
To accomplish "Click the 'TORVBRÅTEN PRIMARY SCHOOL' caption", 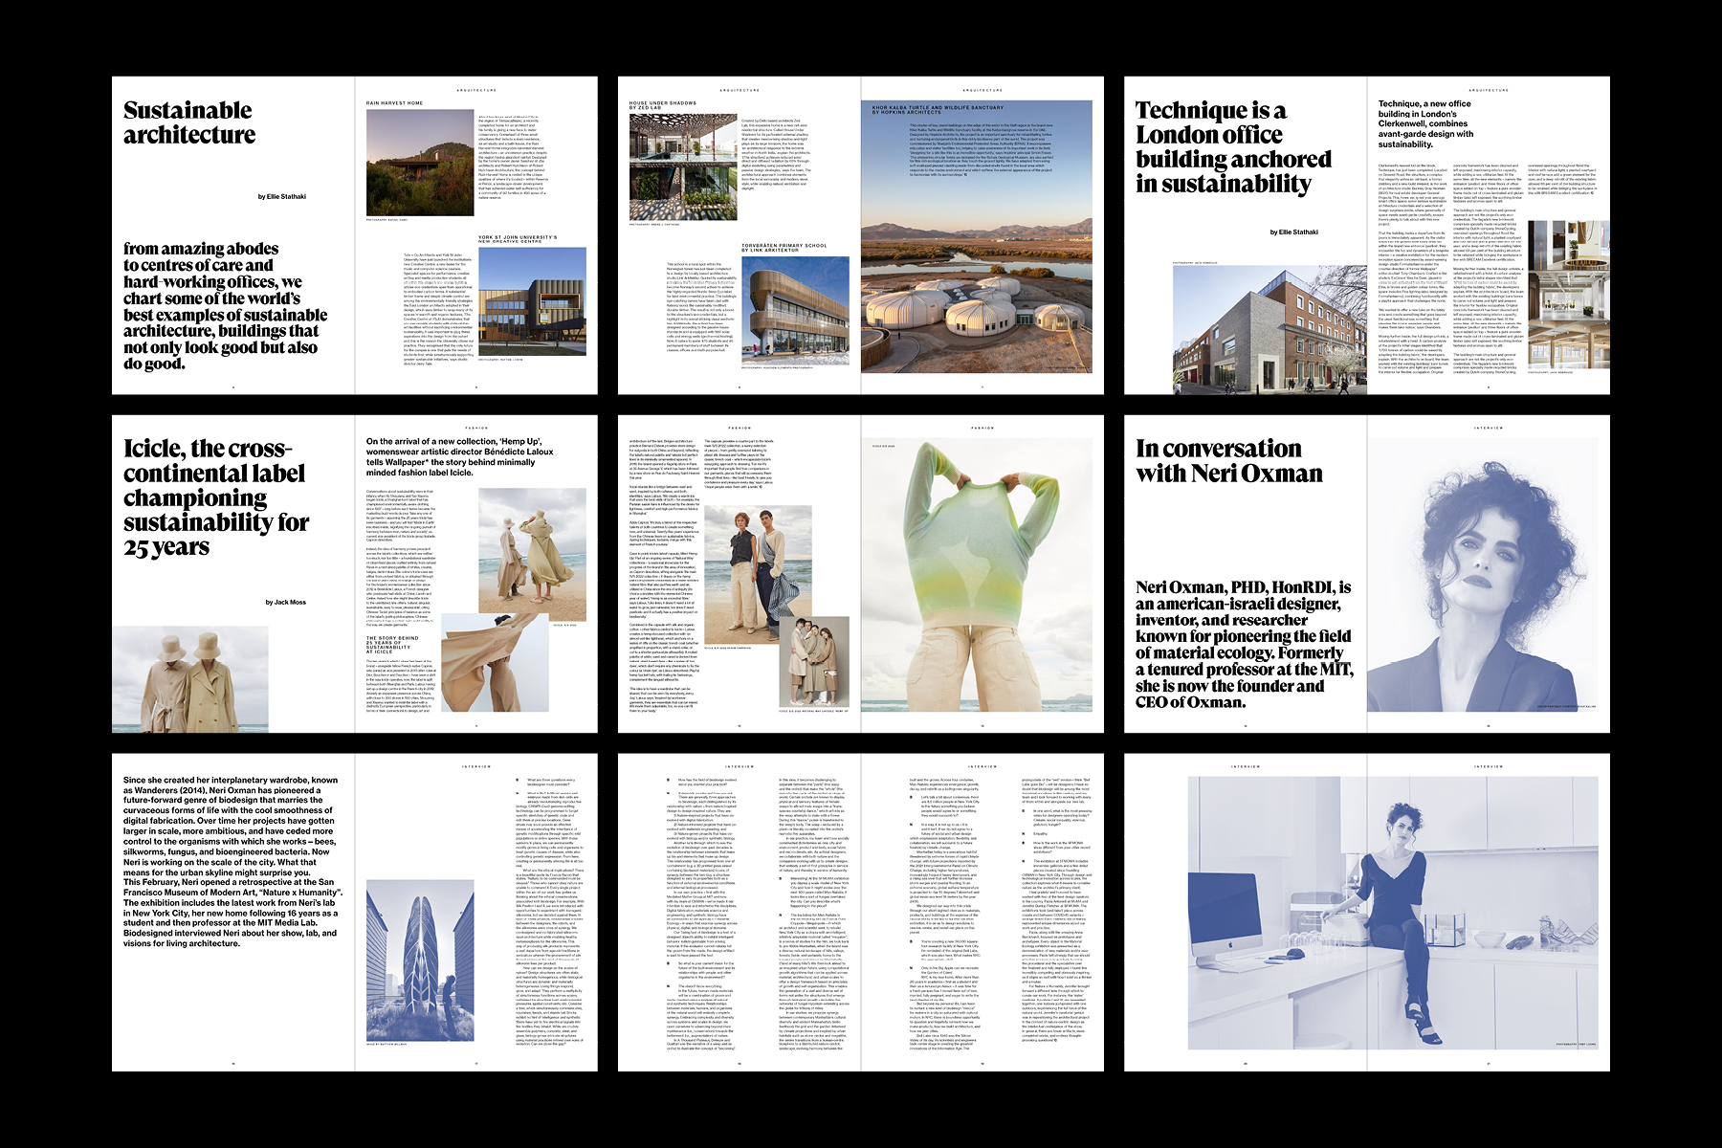I will 784,248.
